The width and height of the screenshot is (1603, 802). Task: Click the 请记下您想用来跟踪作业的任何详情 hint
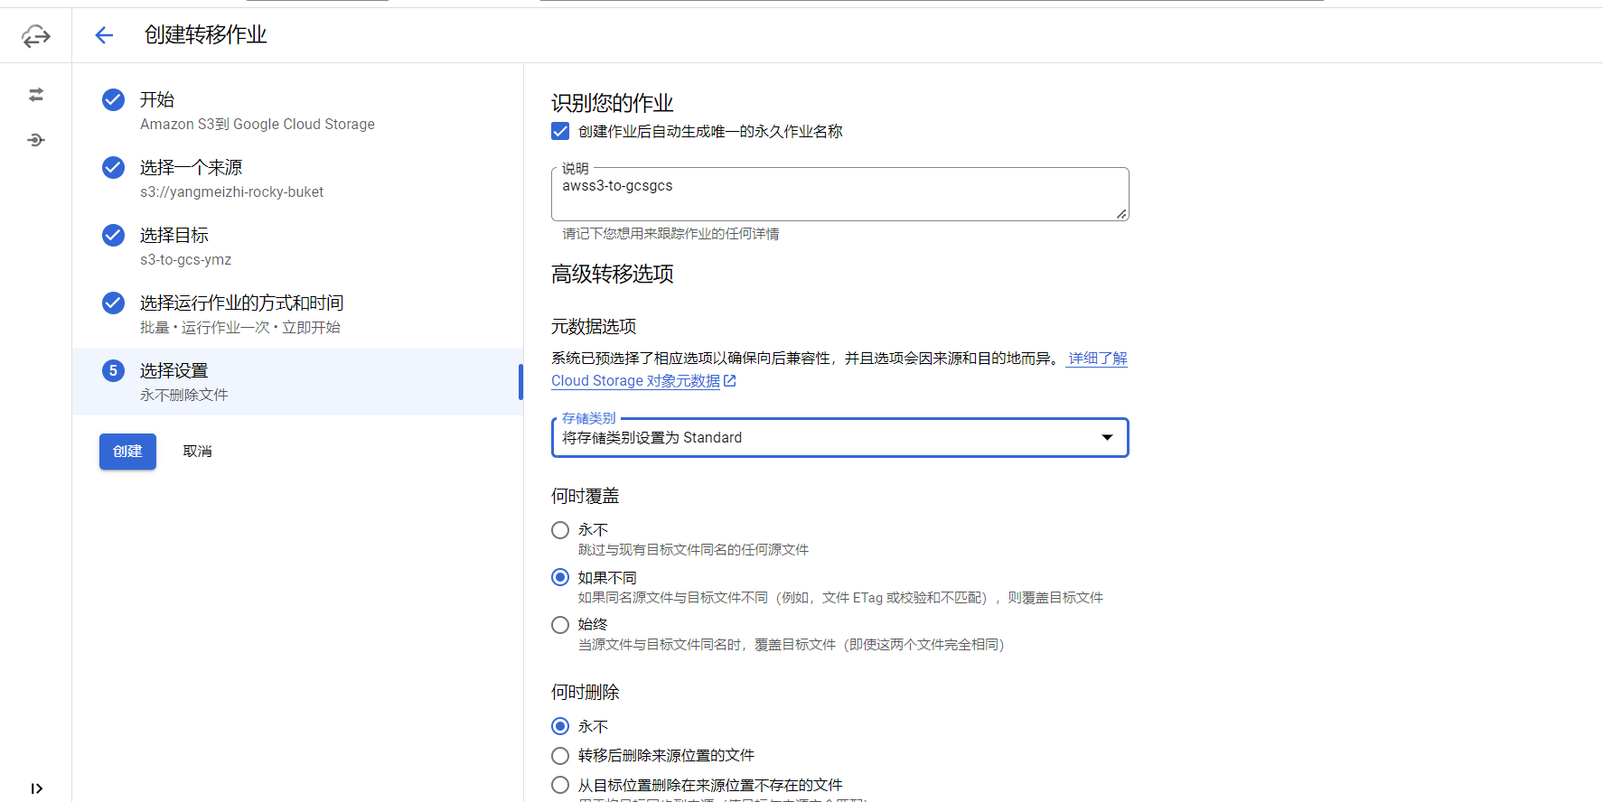pyautogui.click(x=670, y=234)
